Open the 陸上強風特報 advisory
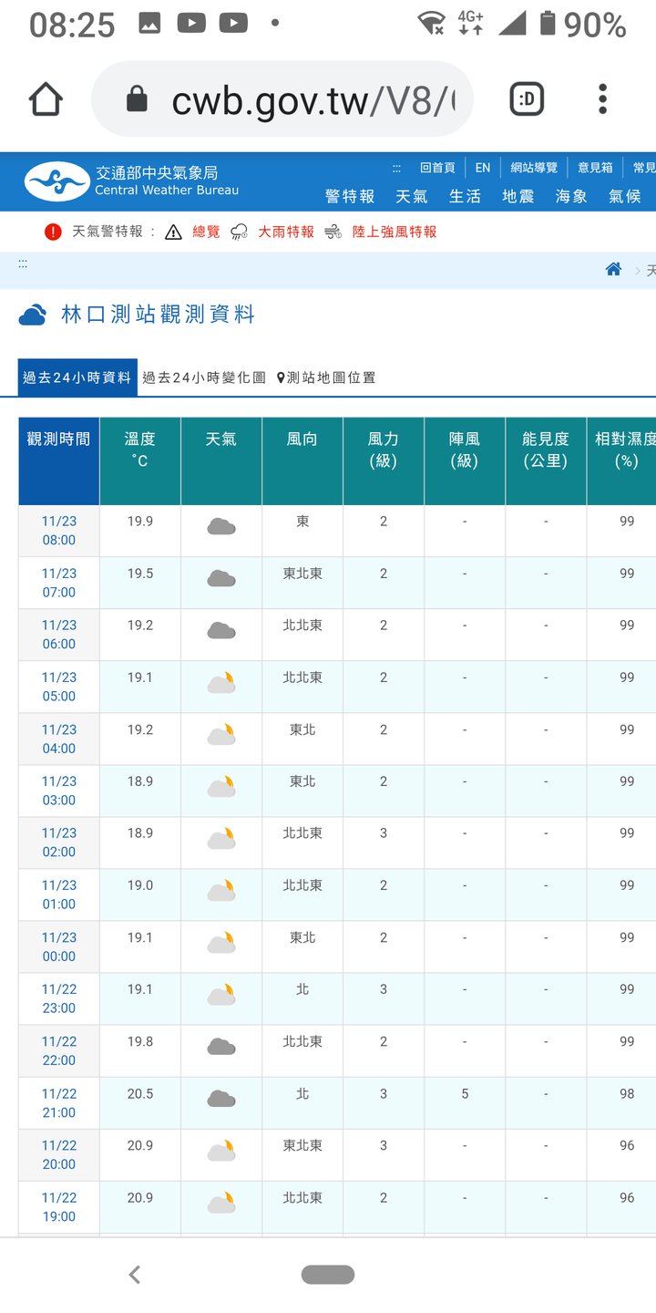 [395, 232]
